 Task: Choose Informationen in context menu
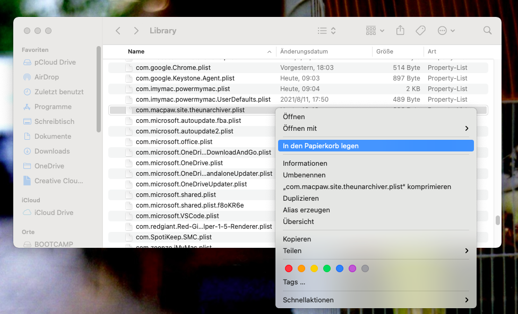pyautogui.click(x=376, y=164)
